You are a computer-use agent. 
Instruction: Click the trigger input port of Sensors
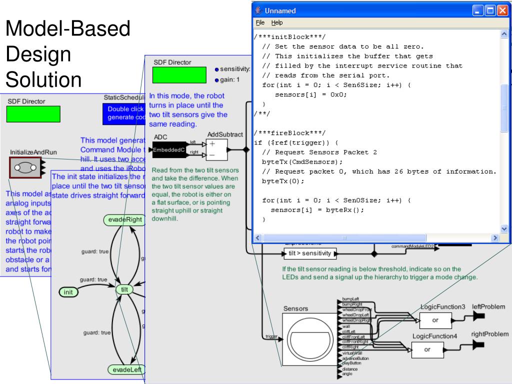click(x=280, y=339)
